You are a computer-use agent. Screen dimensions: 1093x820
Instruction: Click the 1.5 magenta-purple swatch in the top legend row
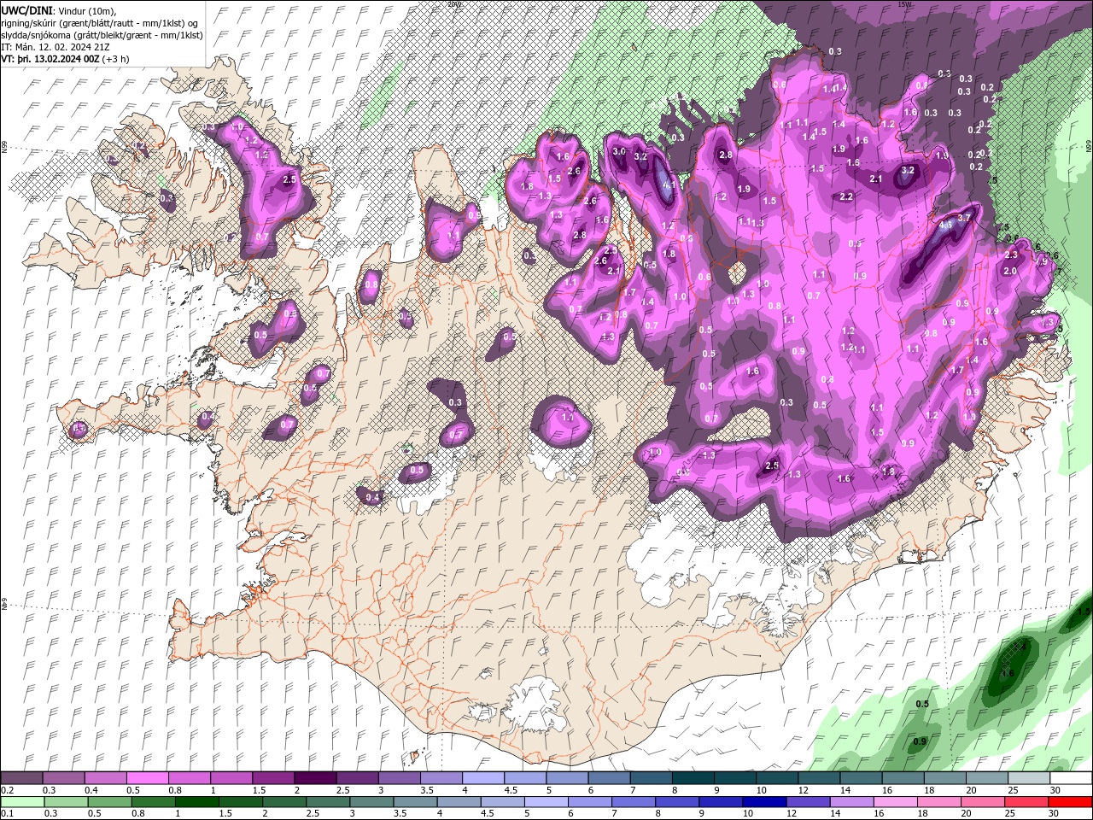(x=273, y=778)
